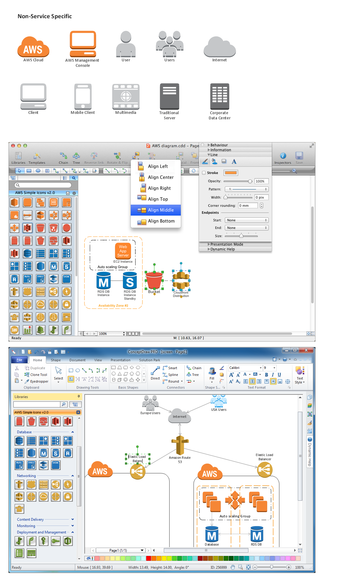This screenshot has width=364, height=586.
Task: Toggle superscript A² formatting
Action: click(231, 381)
